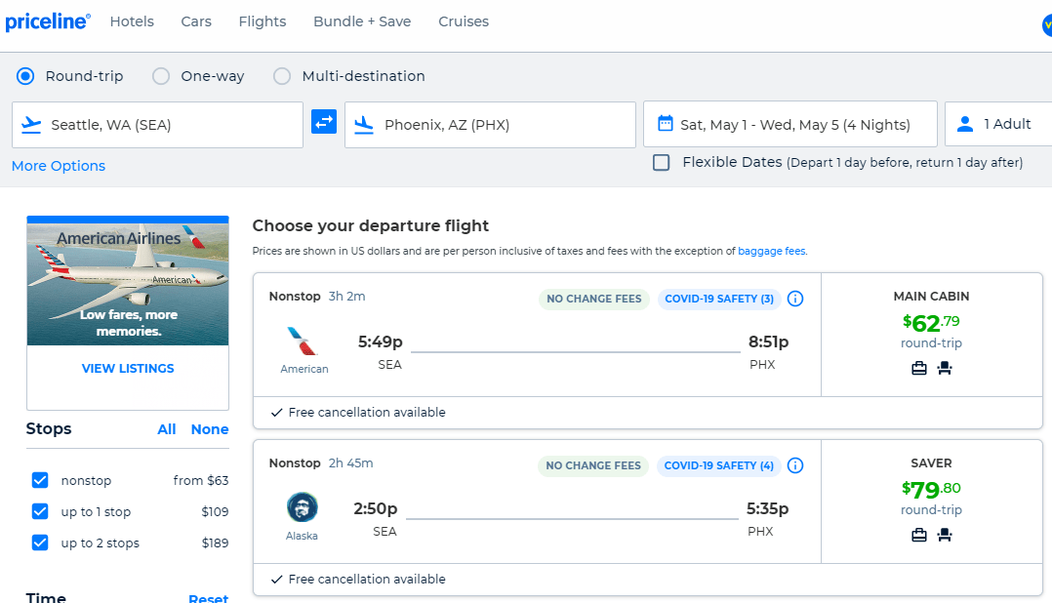This screenshot has height=603, width=1052.
Task: Click the 5:35p arrival time
Action: (x=767, y=508)
